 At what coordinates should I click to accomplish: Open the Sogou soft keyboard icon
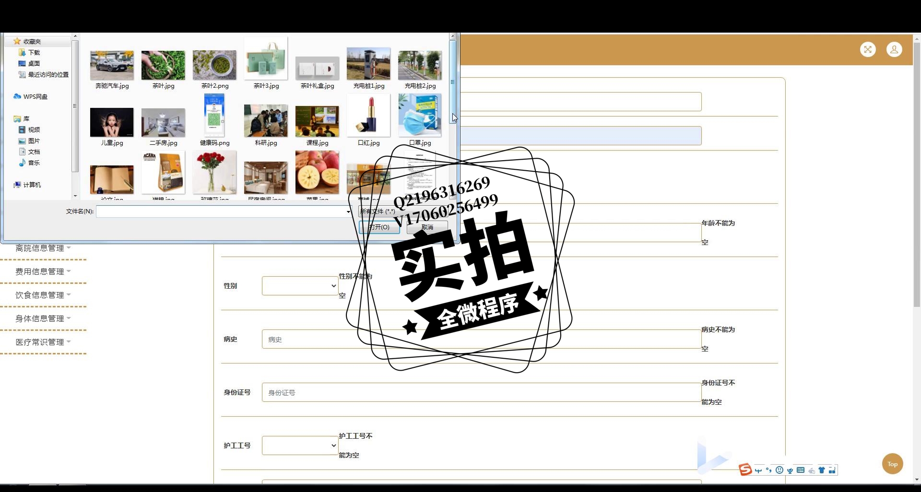click(x=801, y=470)
